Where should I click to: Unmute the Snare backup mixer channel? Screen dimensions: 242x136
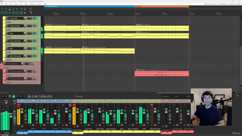pos(70,105)
